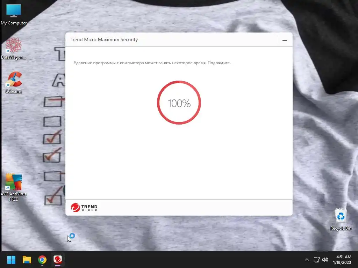Image resolution: width=358 pixels, height=268 pixels.
Task: Click the 100% uninstall progress circle
Action: (179, 103)
